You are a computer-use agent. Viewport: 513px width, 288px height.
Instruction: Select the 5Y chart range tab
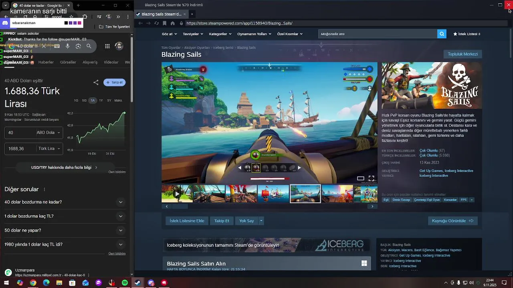coord(109,100)
